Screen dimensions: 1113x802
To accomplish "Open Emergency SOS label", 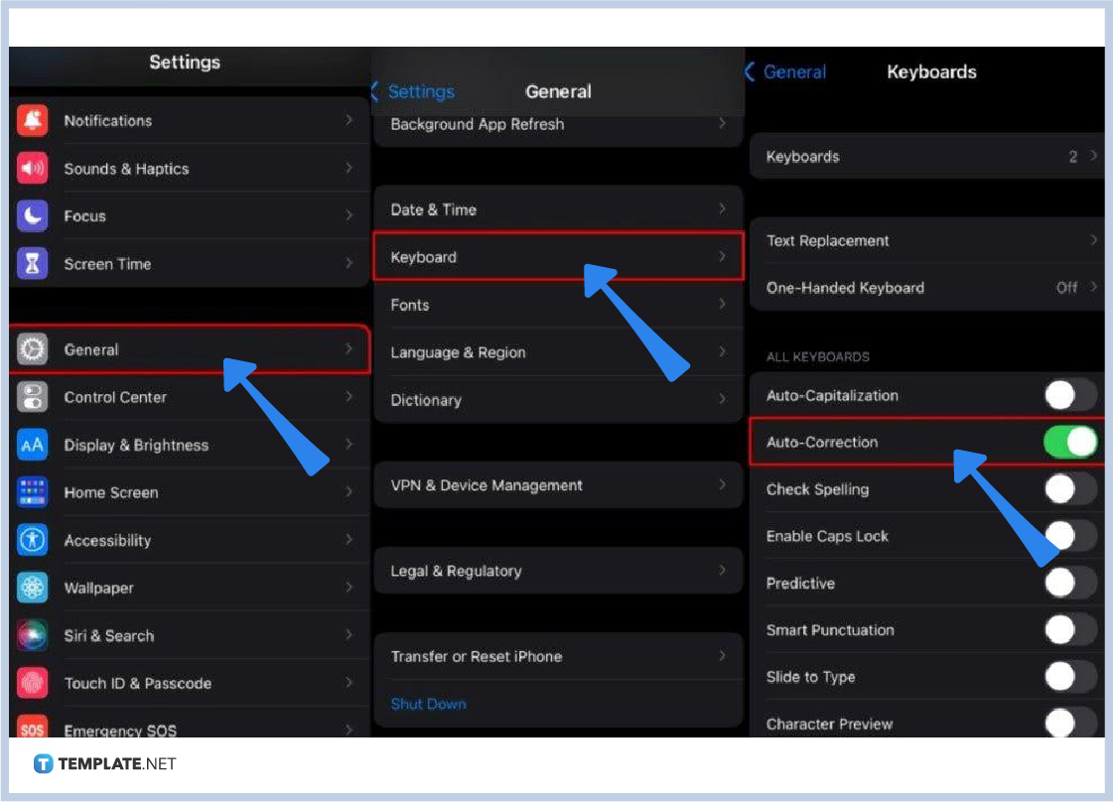I will (x=120, y=731).
